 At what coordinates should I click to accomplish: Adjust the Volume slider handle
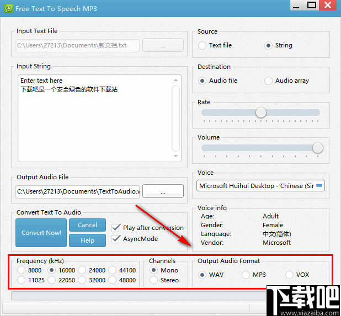click(317, 148)
